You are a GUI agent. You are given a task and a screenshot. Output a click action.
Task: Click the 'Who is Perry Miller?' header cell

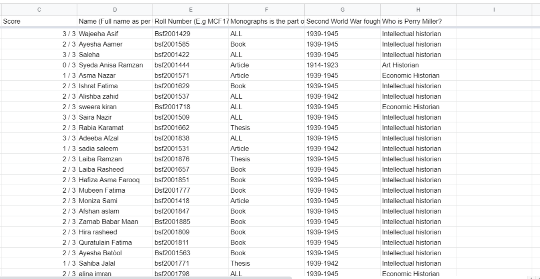pos(418,21)
